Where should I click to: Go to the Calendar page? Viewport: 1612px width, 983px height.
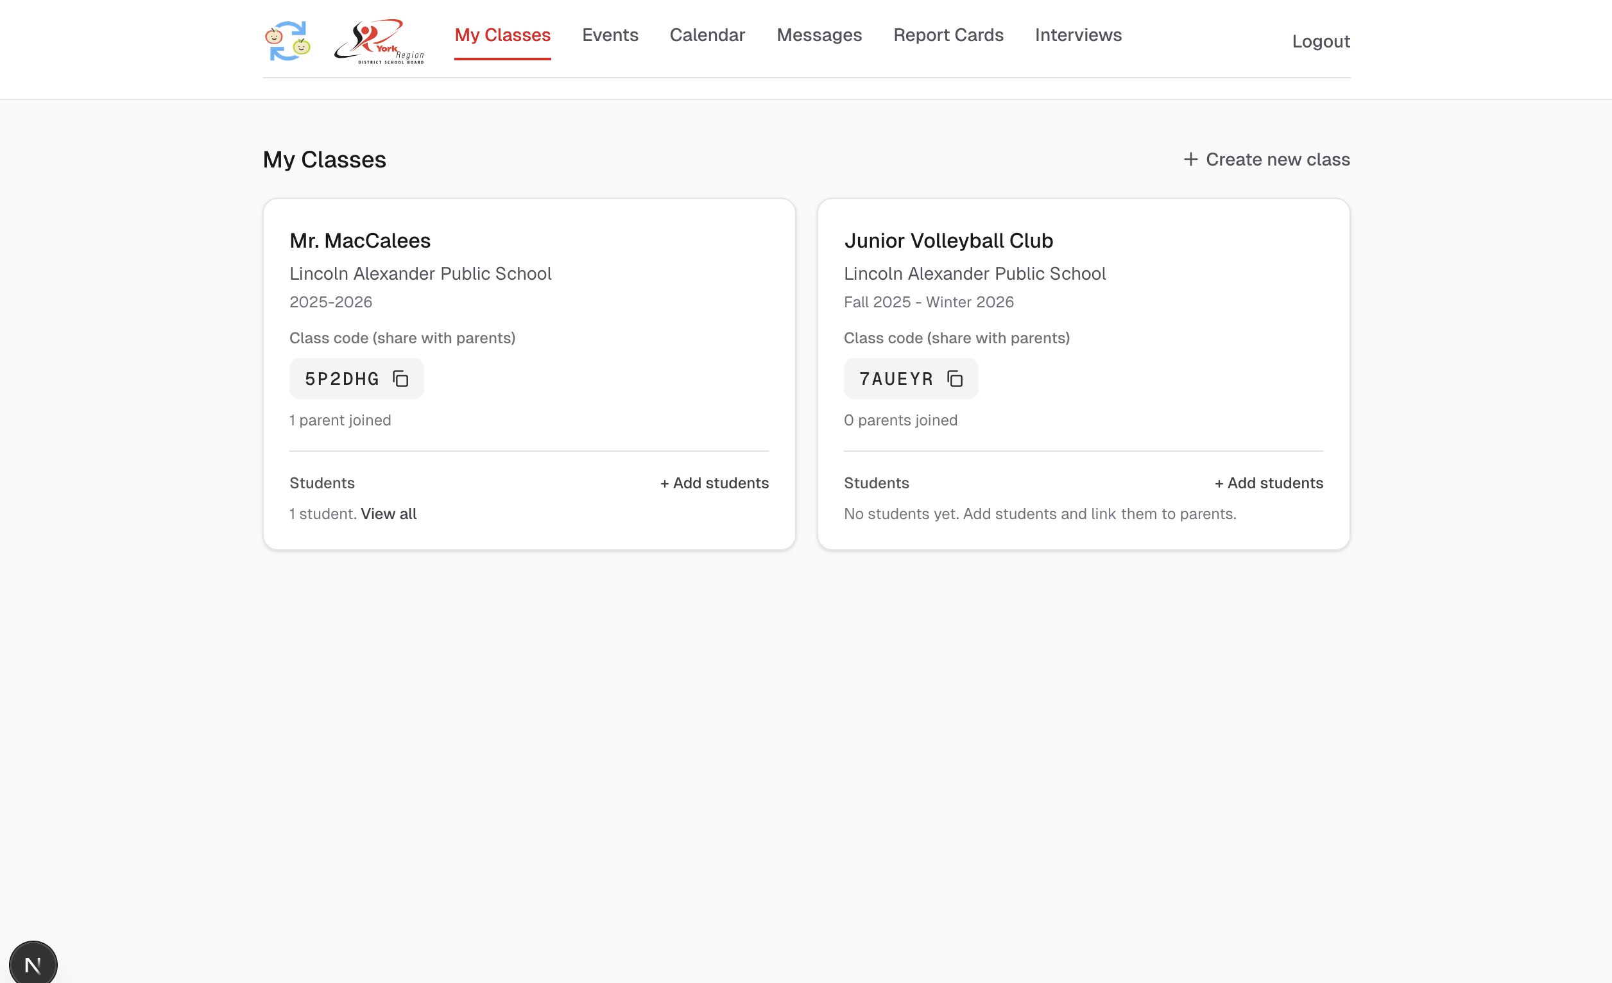click(707, 35)
